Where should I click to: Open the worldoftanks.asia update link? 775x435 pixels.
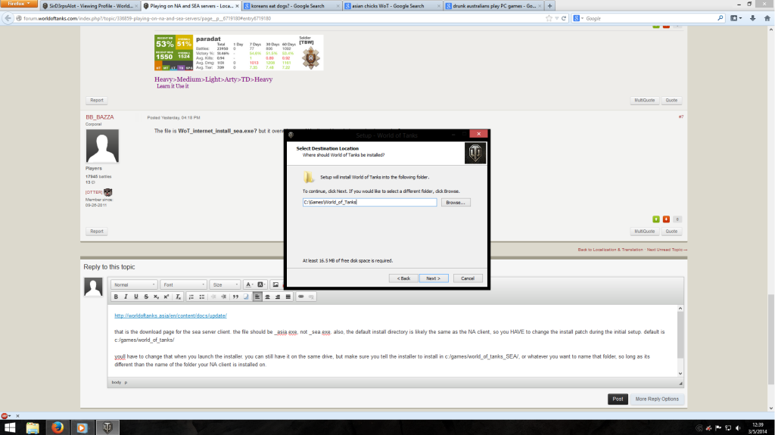(170, 315)
